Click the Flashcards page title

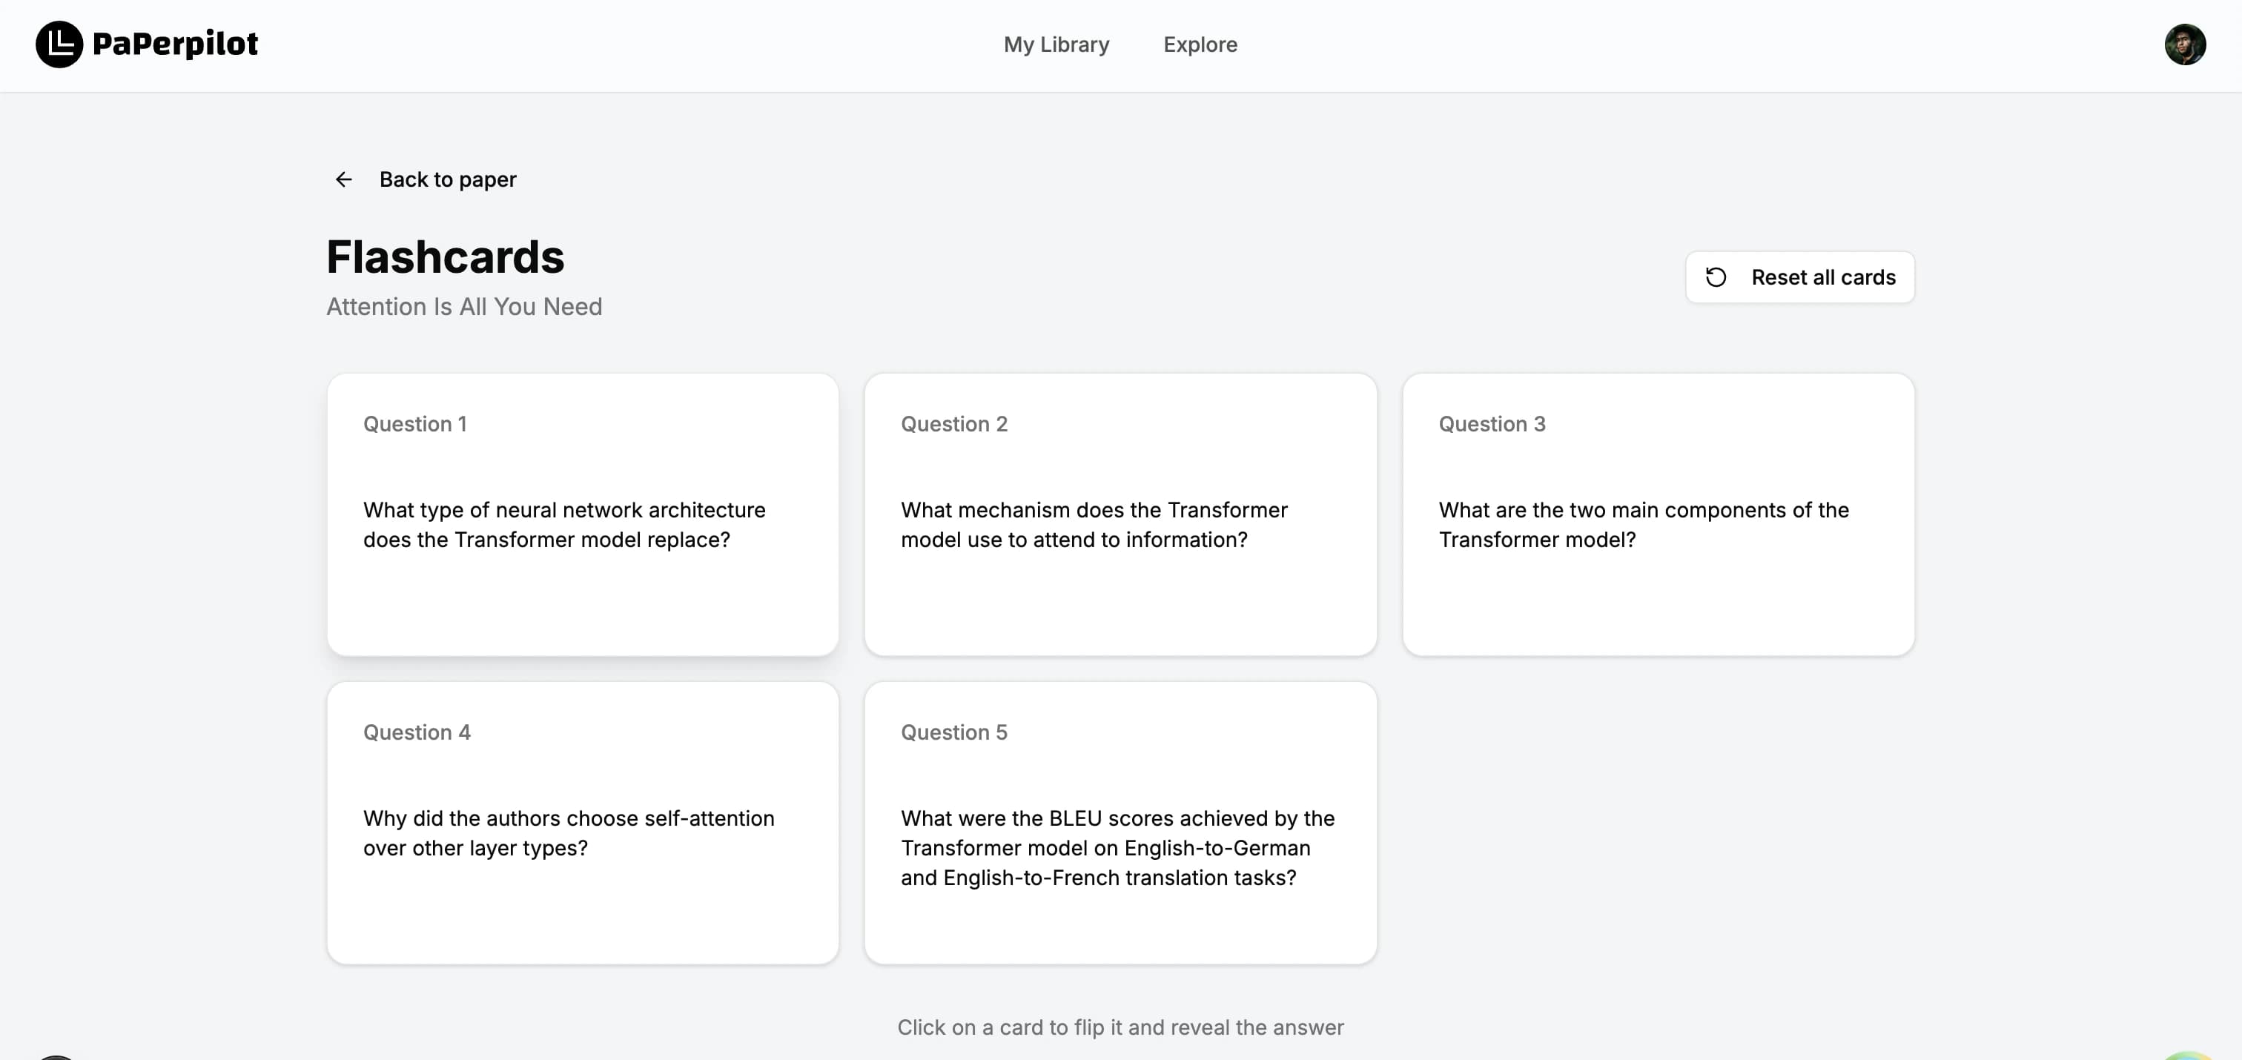tap(445, 256)
